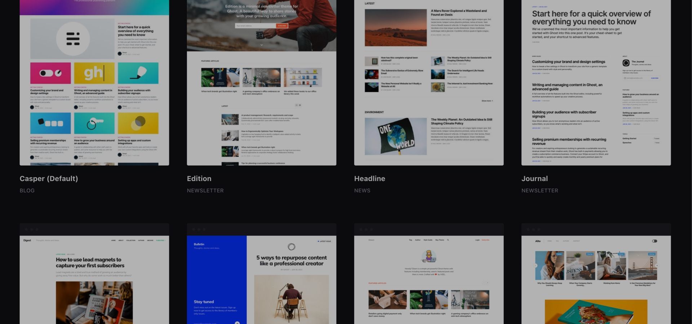Image resolution: width=692 pixels, height=324 pixels.
Task: Expand 'Show more' in the Headline preview
Action: coord(487,101)
